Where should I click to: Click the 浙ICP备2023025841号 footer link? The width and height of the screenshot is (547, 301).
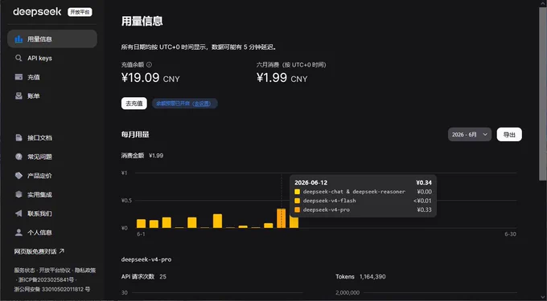[x=46, y=279]
